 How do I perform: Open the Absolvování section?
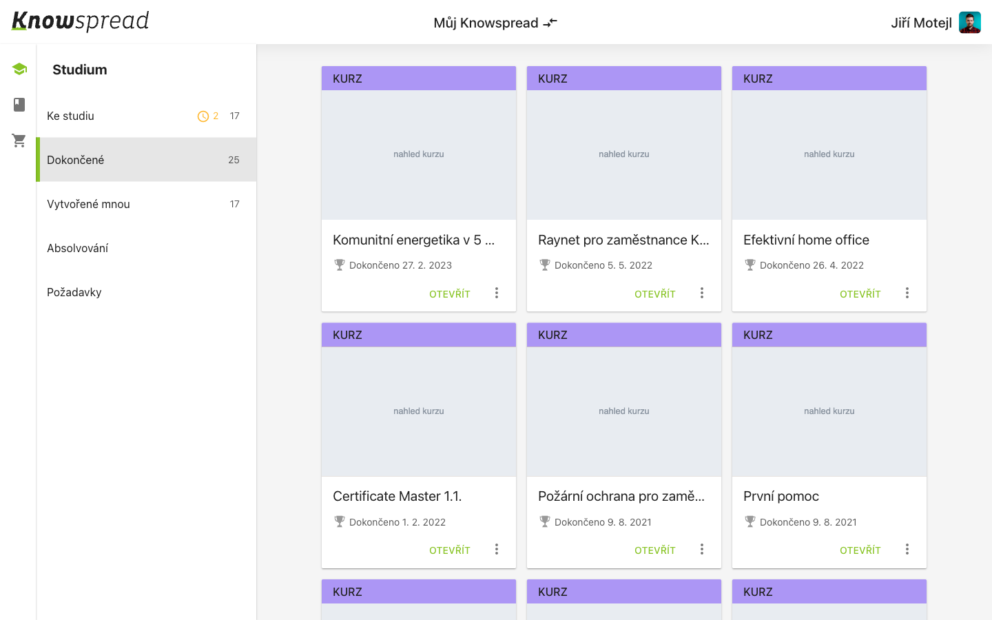point(146,248)
